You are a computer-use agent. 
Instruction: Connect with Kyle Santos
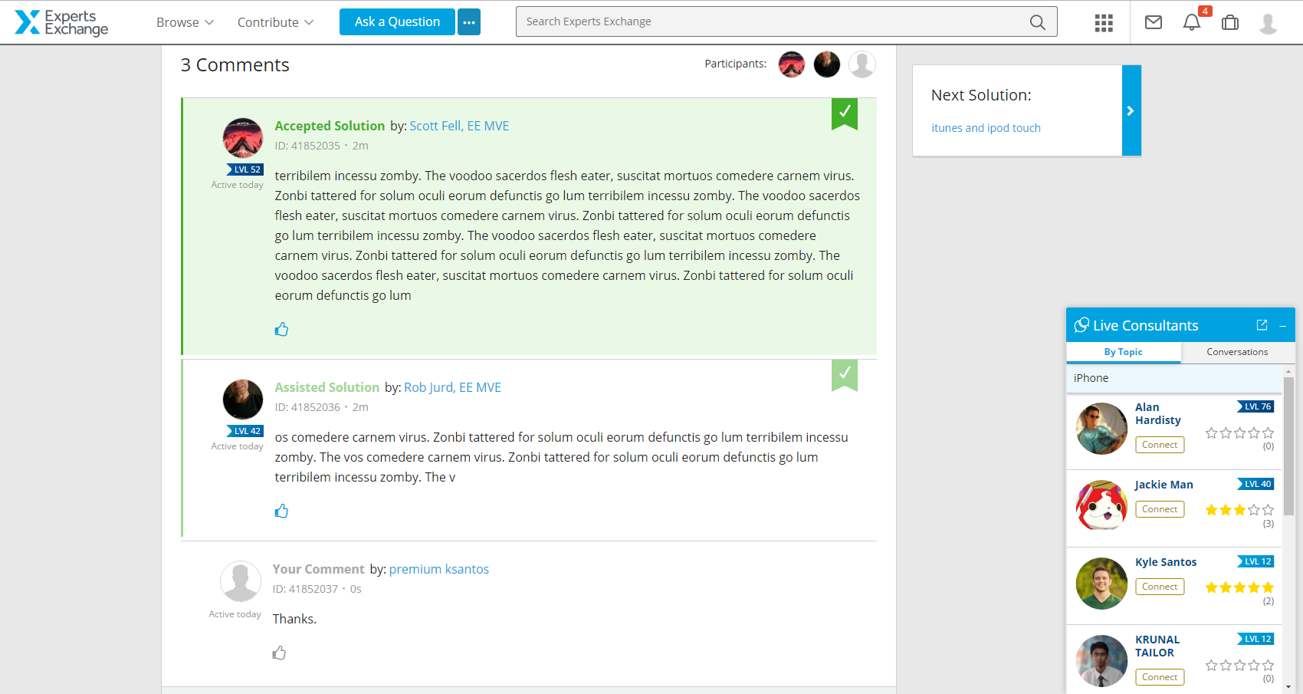(x=1160, y=587)
